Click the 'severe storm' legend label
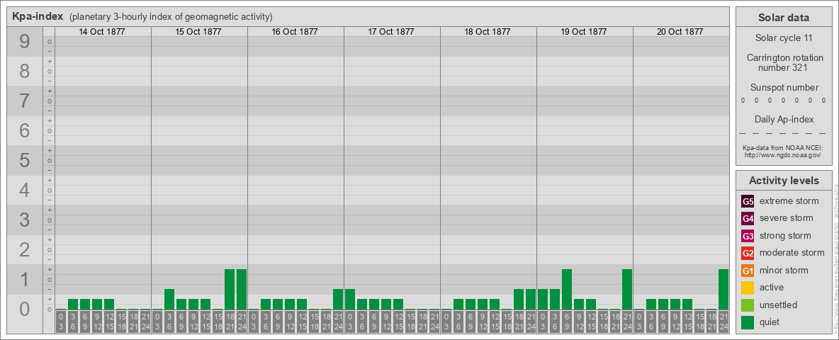This screenshot has height=340, width=839. click(786, 218)
